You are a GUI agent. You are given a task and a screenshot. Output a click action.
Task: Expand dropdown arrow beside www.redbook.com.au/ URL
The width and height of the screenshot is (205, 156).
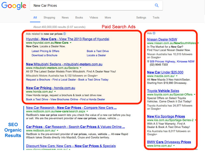coord(58,131)
